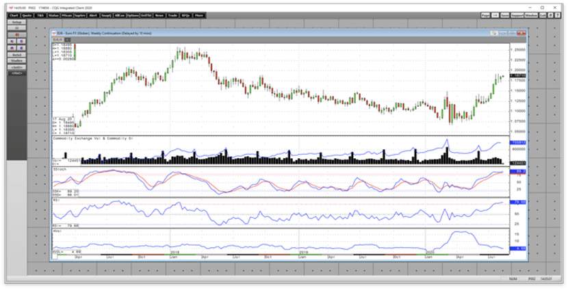This screenshot has height=289, width=568.
Task: Open the Chart toolbar button
Action: 14,16
